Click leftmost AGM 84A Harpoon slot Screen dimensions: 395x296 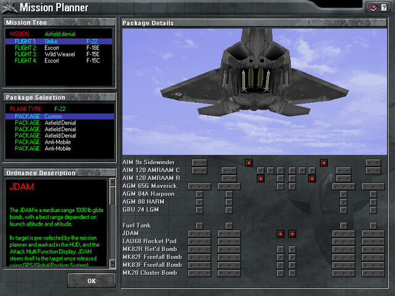(x=199, y=194)
